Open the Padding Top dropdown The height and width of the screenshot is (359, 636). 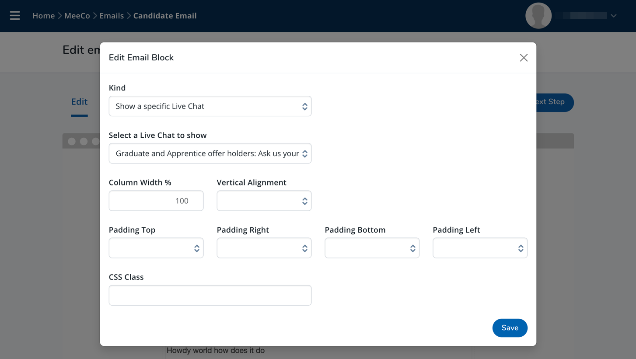[x=156, y=248]
